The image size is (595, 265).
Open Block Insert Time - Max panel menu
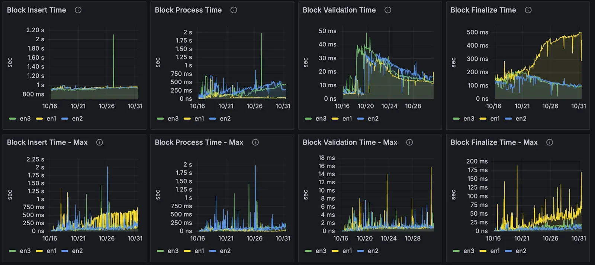coord(47,142)
